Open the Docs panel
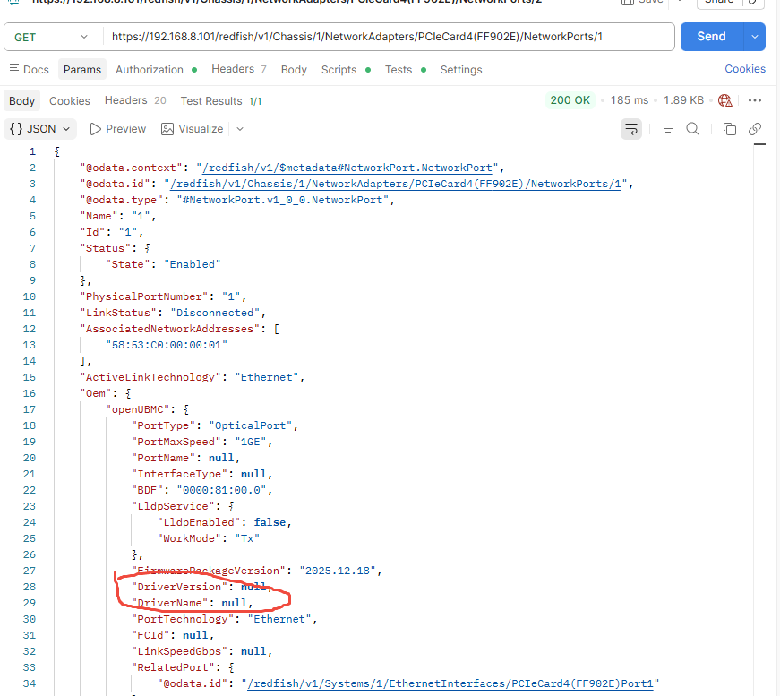Viewport: 780px width, 696px height. [x=30, y=70]
